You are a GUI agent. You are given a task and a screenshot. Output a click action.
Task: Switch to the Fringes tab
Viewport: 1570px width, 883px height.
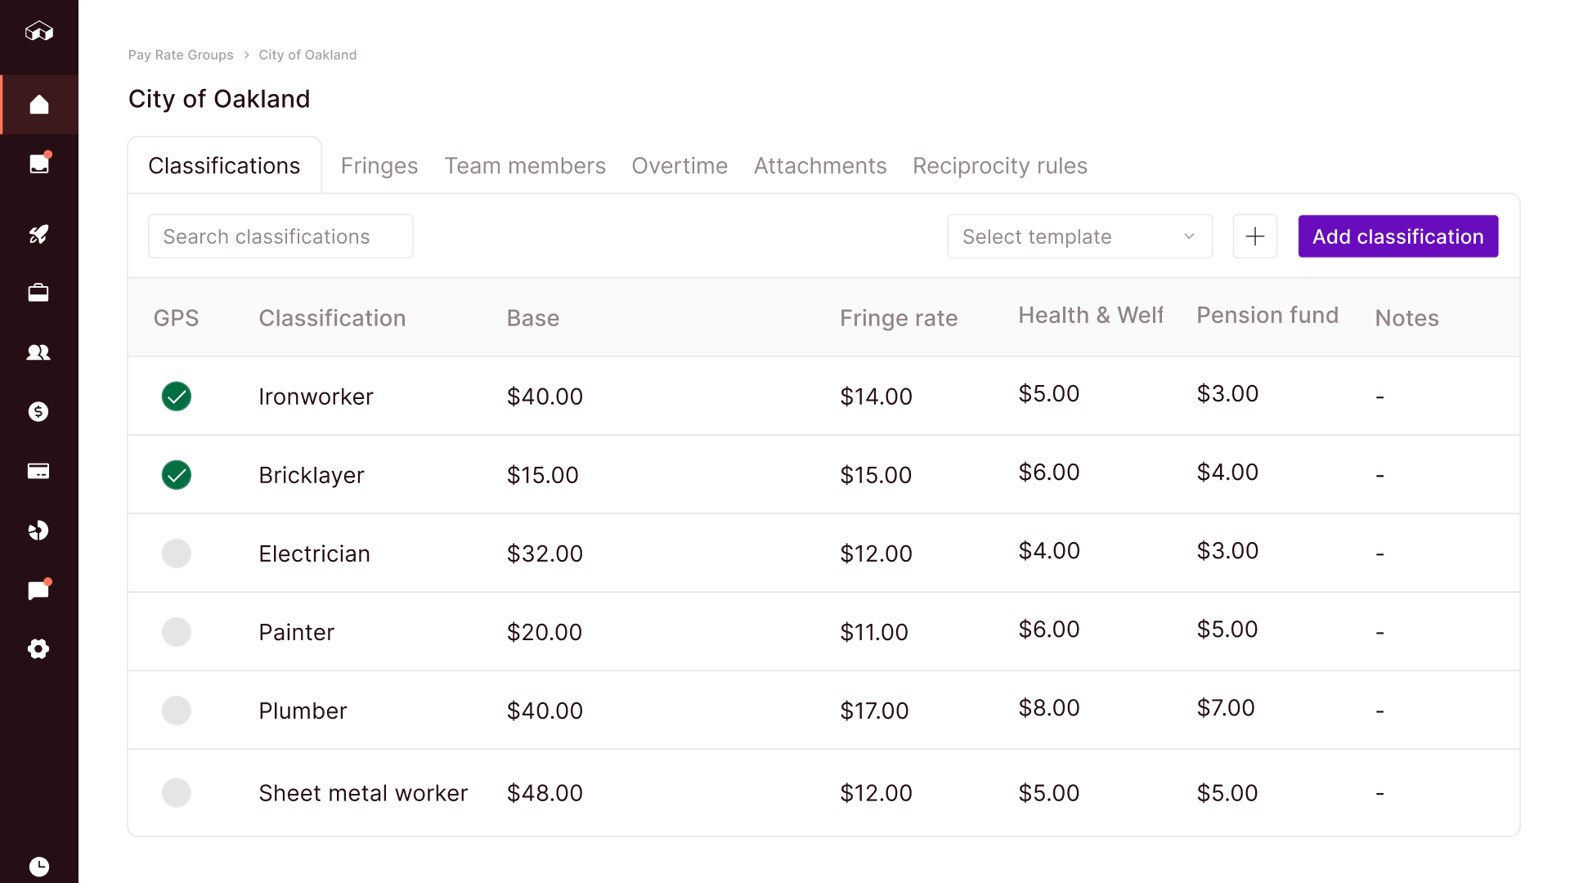[x=379, y=166]
